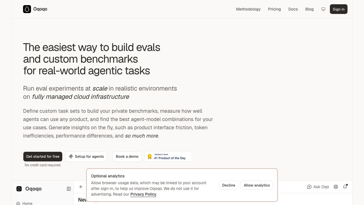The width and height of the screenshot is (364, 205).
Task: Open notifications bell icon
Action: (345, 187)
